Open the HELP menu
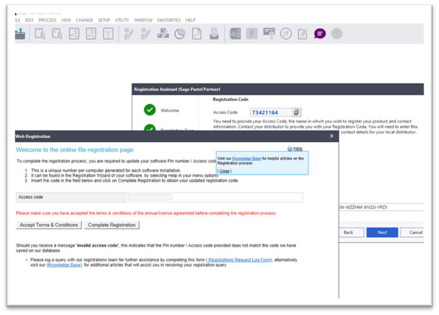The width and height of the screenshot is (439, 315). (190, 20)
